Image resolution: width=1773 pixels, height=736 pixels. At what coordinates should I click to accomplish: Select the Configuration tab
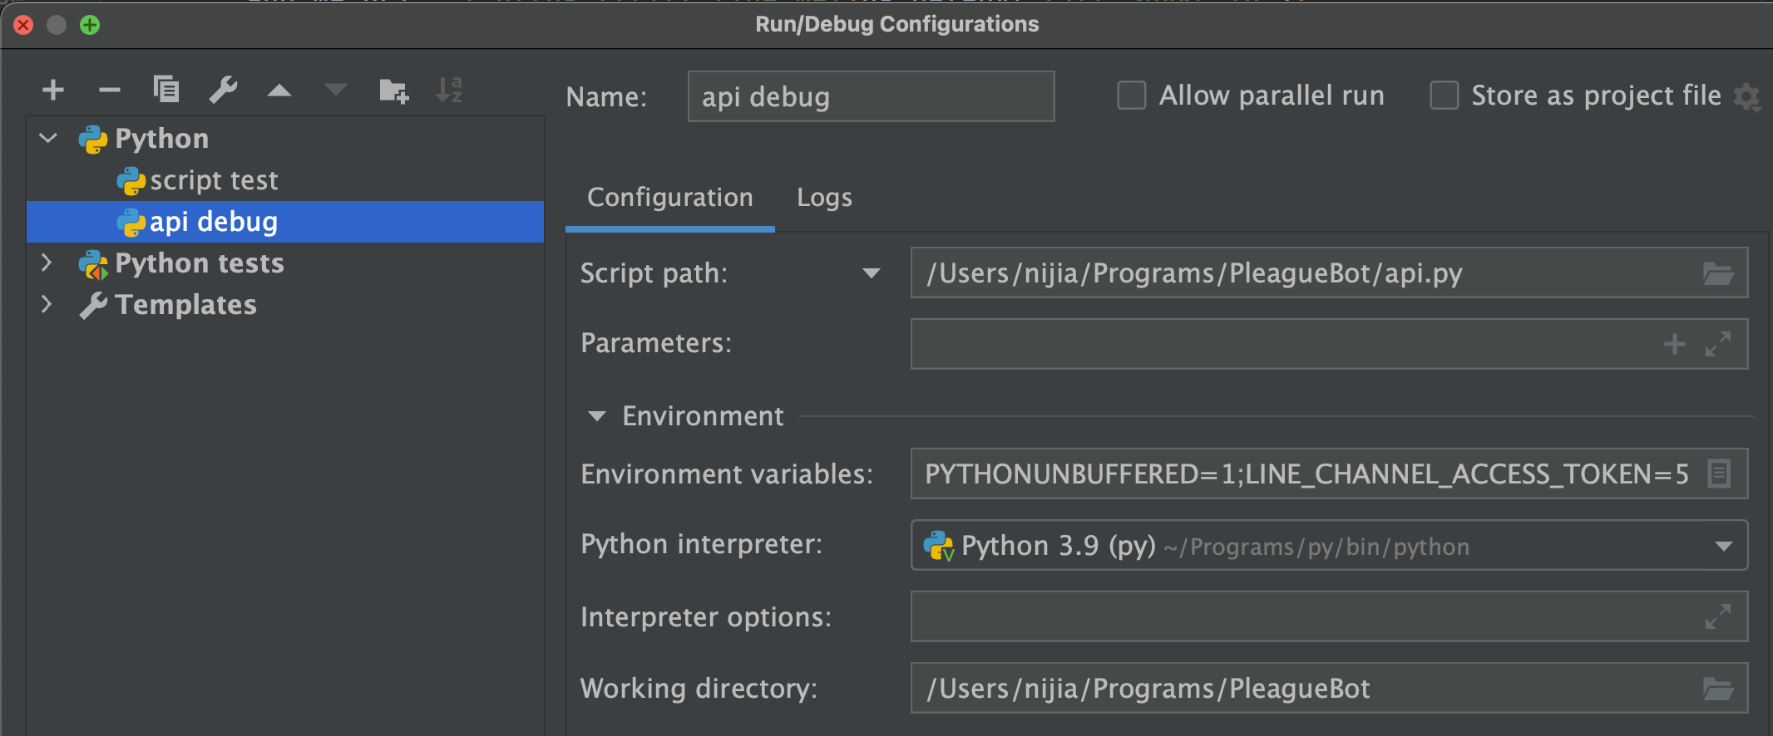click(x=670, y=198)
